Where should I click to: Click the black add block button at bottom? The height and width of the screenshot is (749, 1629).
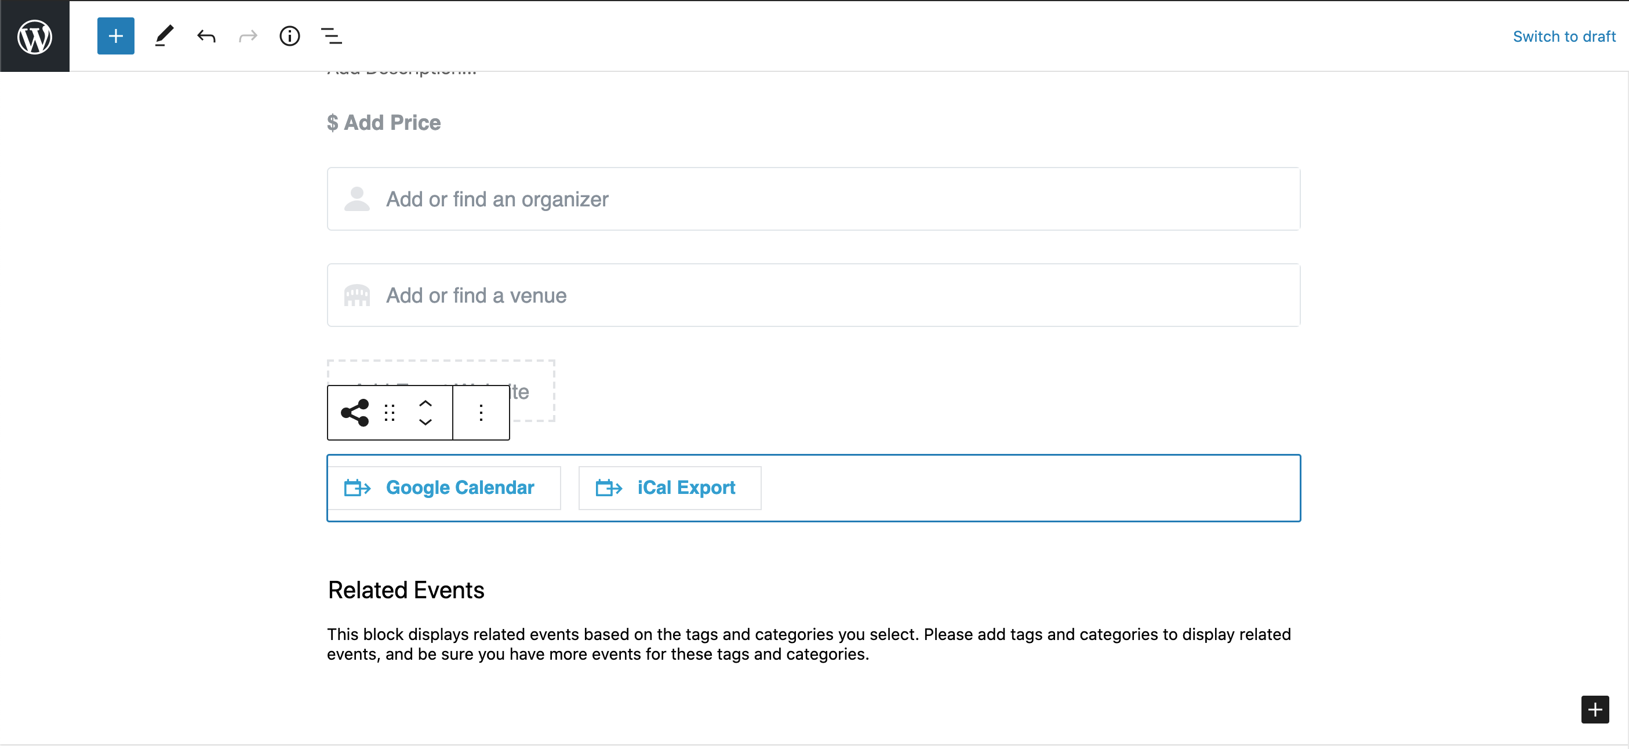pyautogui.click(x=1595, y=709)
